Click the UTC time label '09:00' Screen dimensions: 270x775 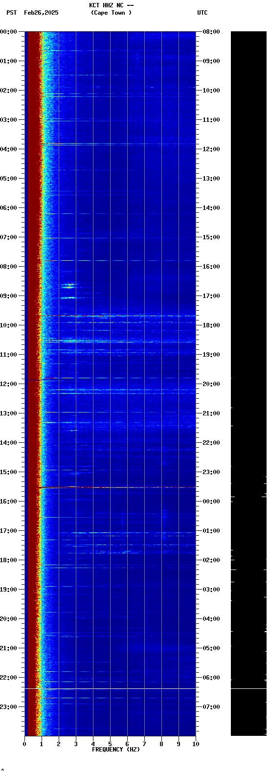coord(211,61)
